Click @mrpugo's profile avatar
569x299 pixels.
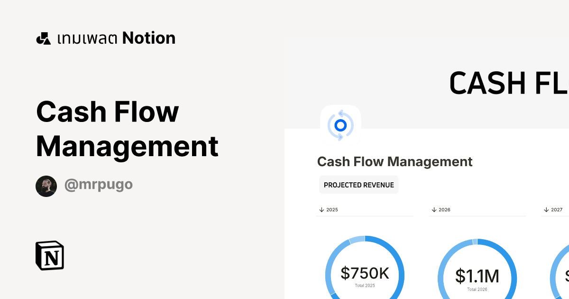pos(46,186)
